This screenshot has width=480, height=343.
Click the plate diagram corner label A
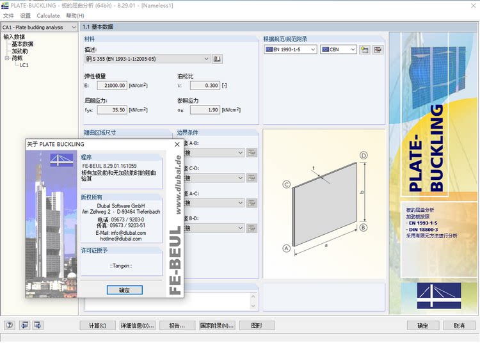pos(286,248)
